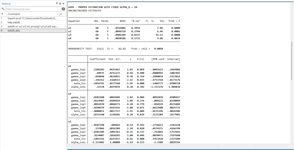
Task: Click the _rc column header
Action: coord(60,14)
